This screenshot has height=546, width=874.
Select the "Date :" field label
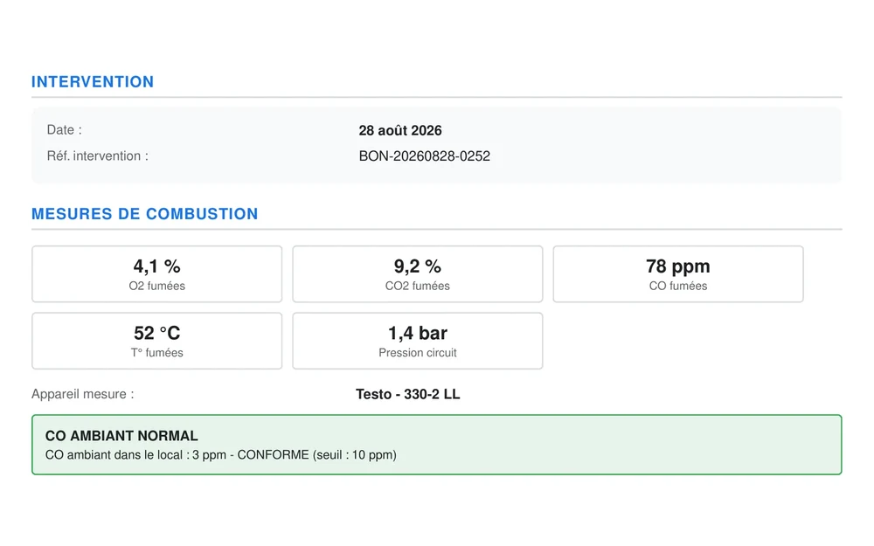pyautogui.click(x=64, y=130)
